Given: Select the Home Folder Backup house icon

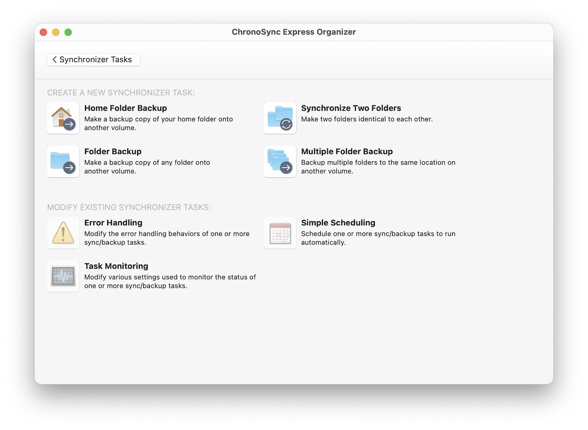Looking at the screenshot, I should coord(63,118).
